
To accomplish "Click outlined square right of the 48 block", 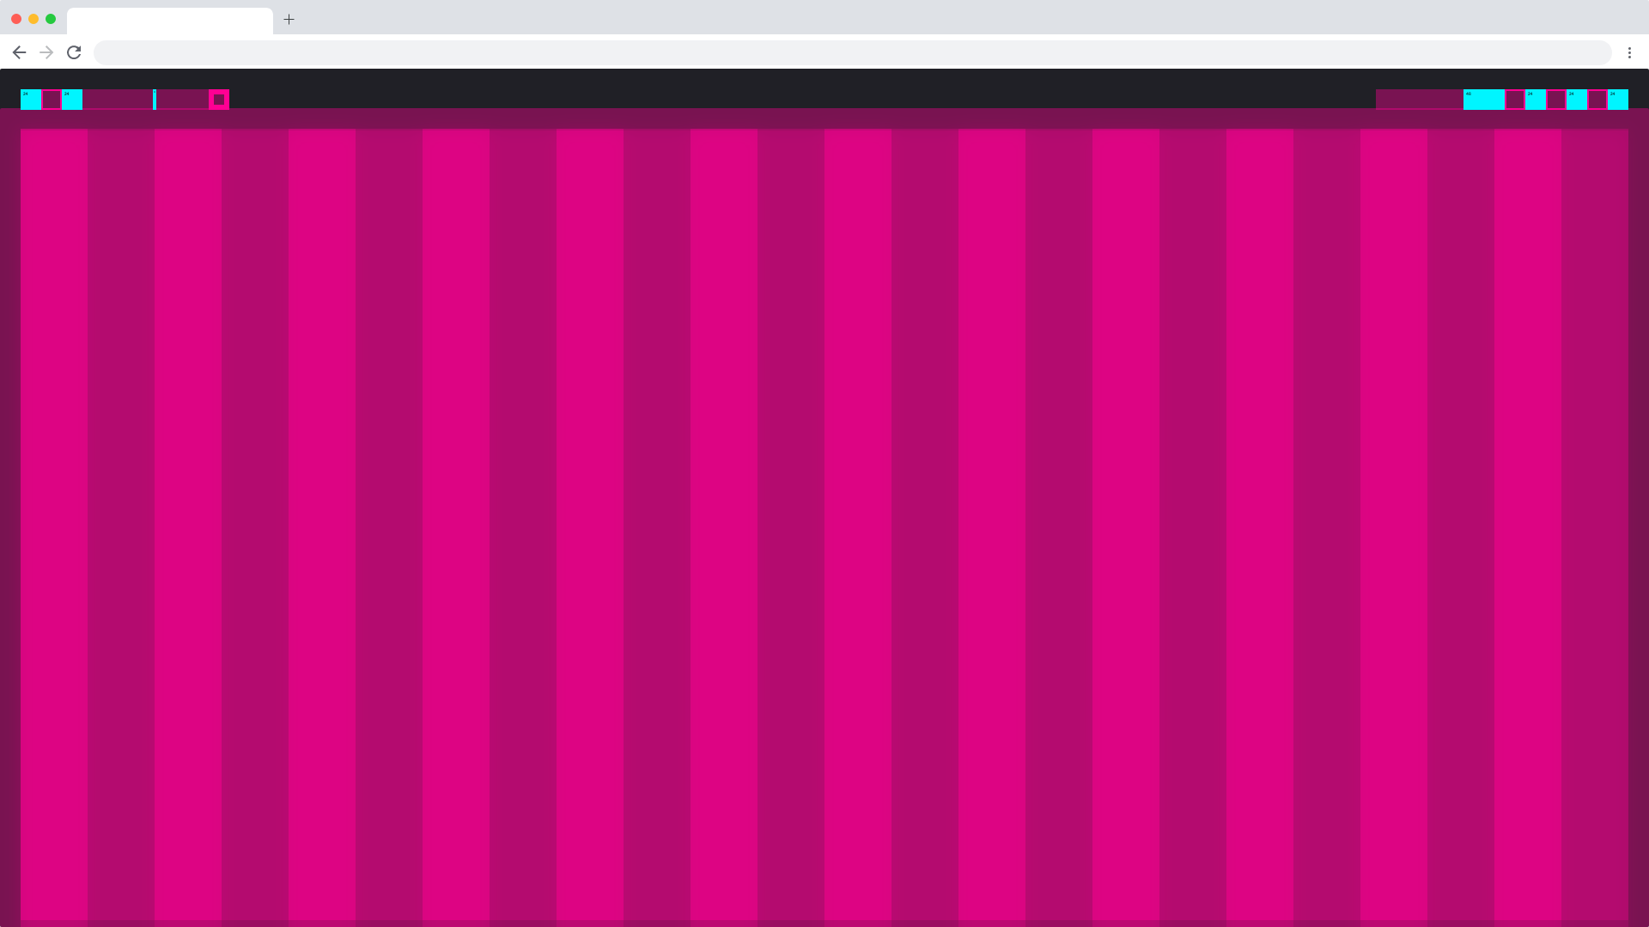I will point(1515,100).
